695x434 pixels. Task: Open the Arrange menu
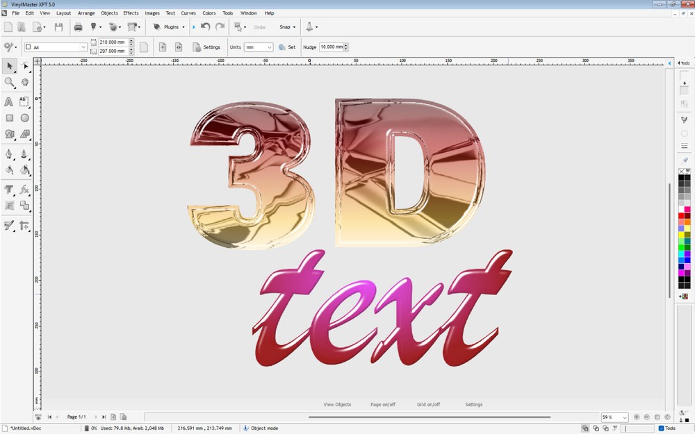[x=85, y=12]
